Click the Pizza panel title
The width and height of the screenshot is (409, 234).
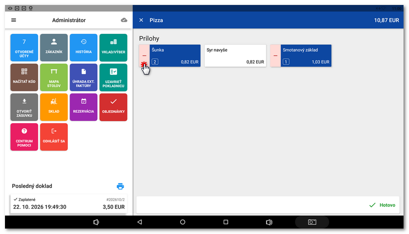[x=156, y=20]
